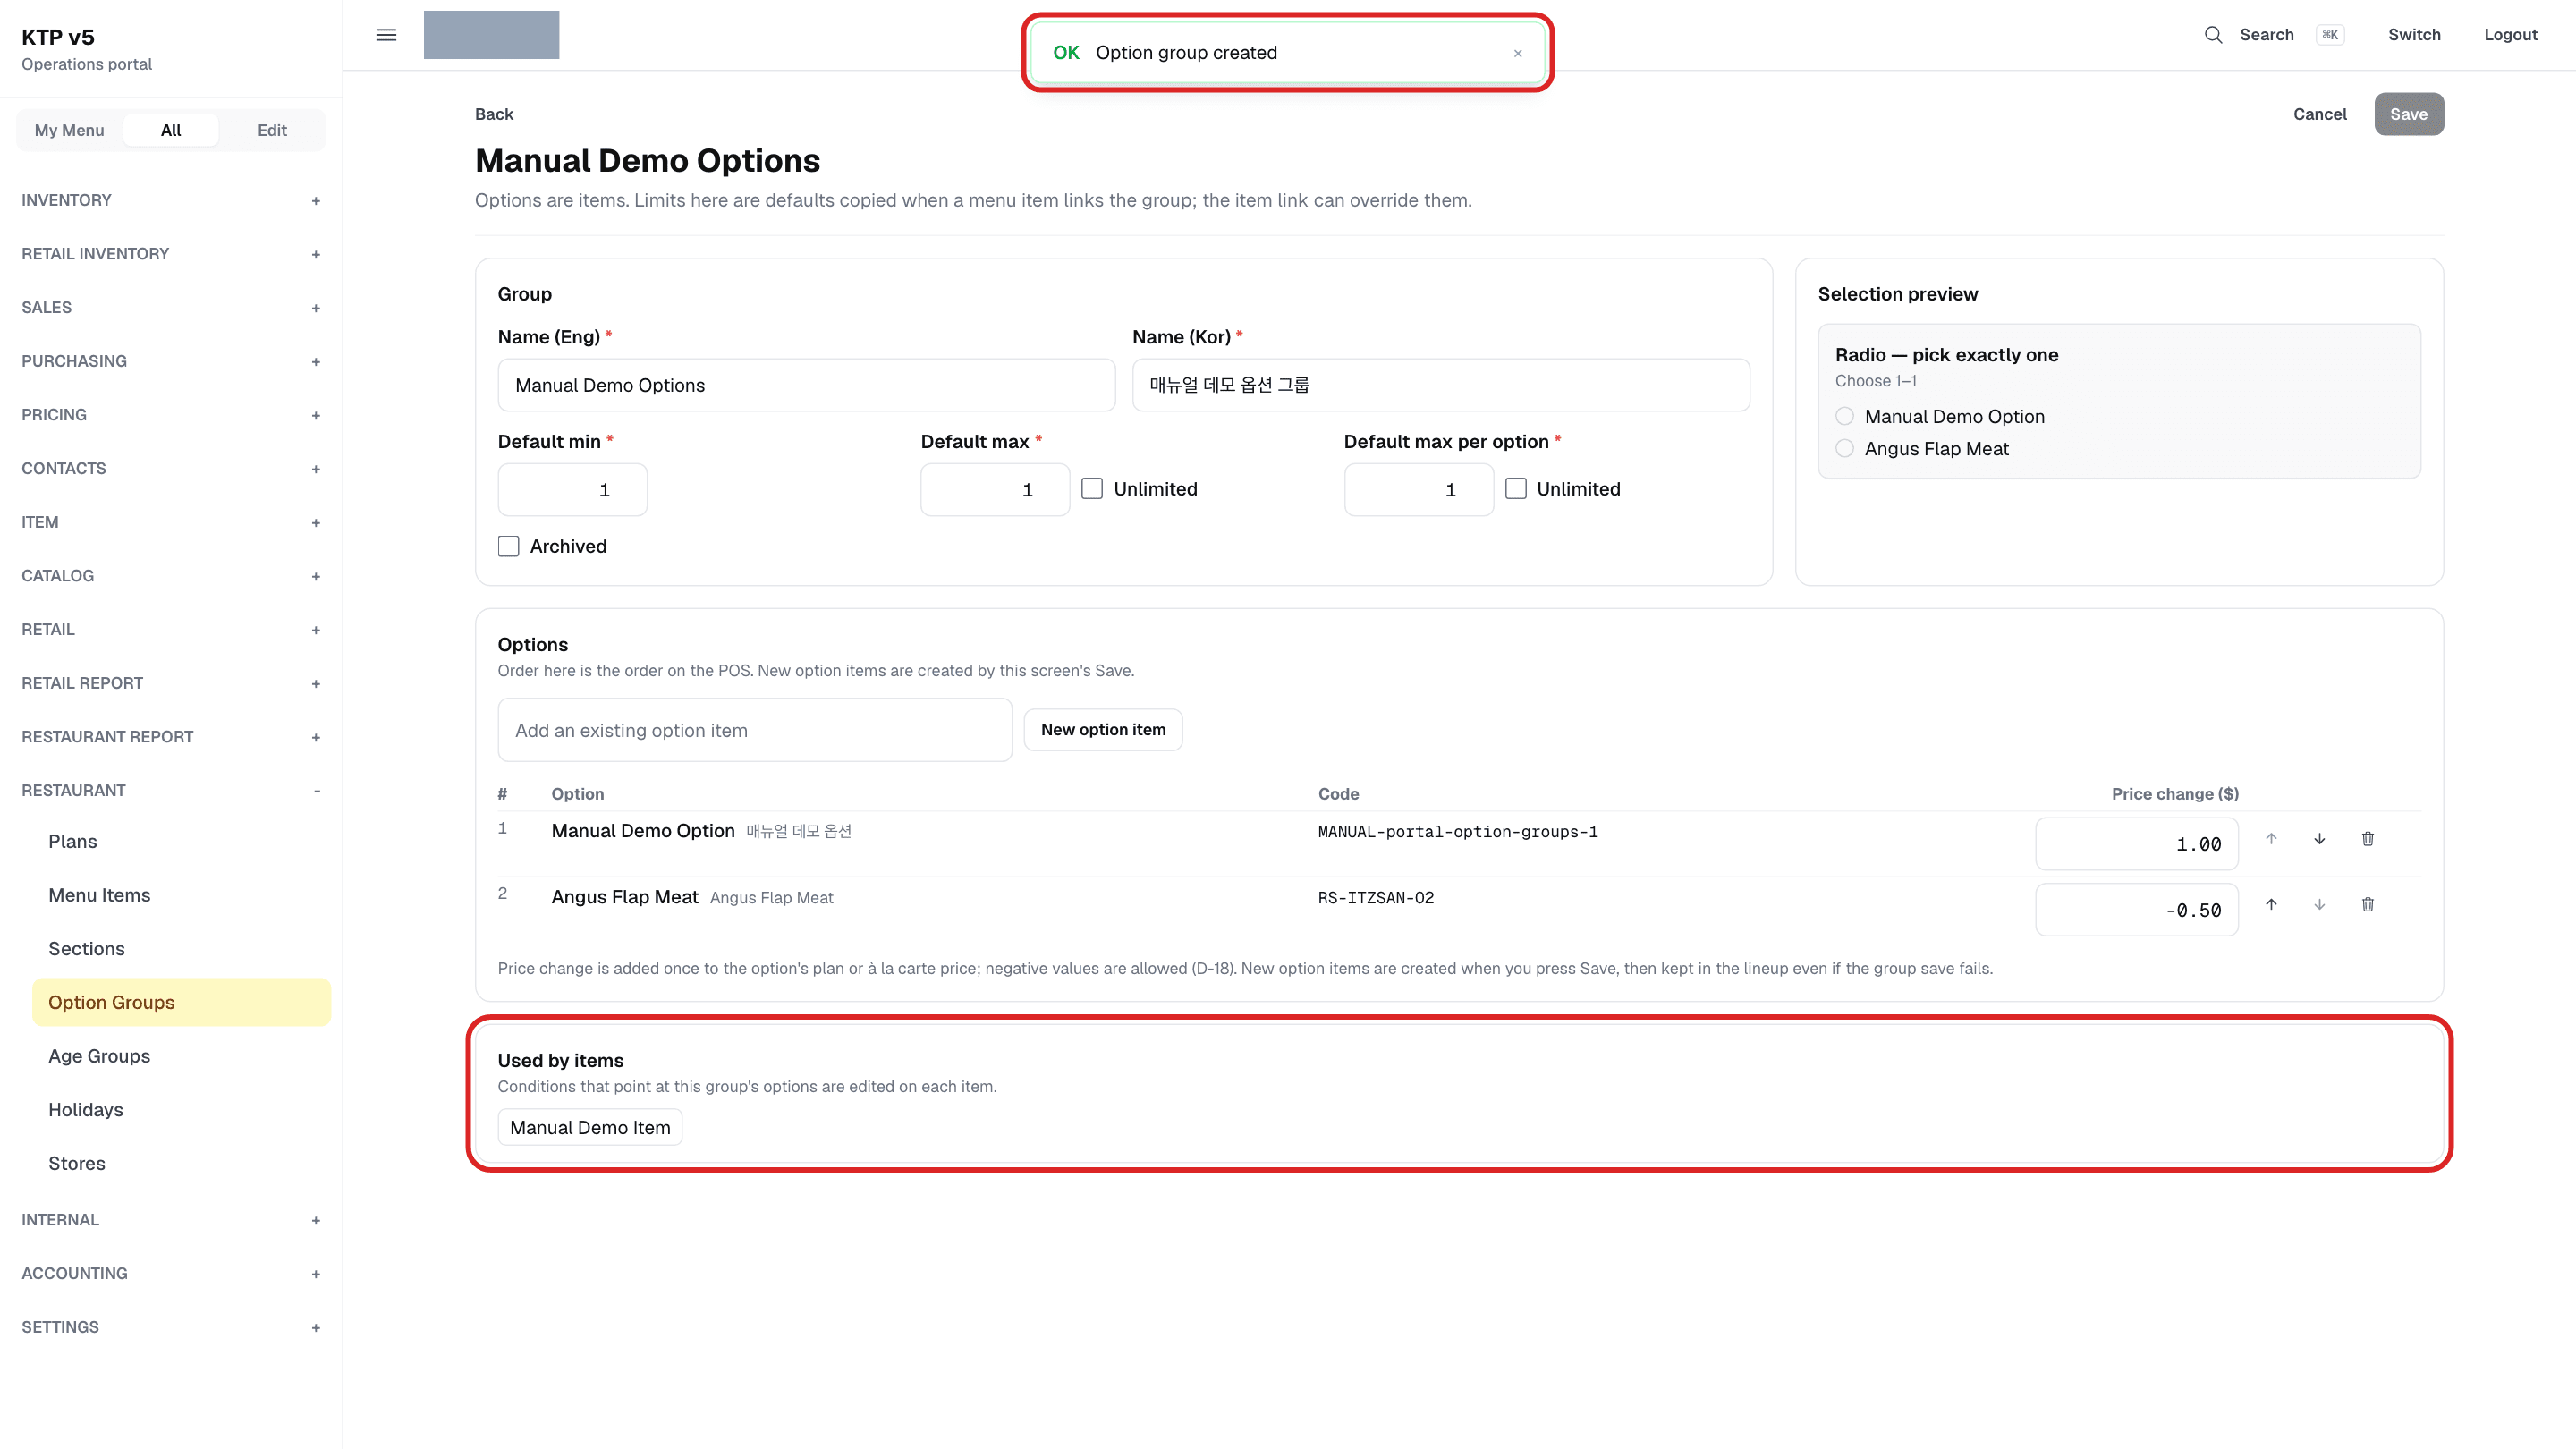The width and height of the screenshot is (2576, 1449).
Task: Switch to the My Menu tab
Action: (69, 130)
